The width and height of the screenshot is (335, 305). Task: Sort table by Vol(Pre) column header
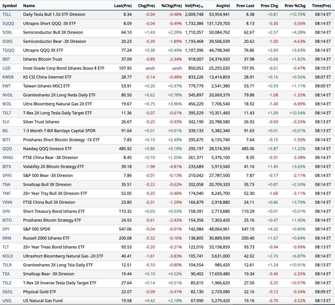click(x=193, y=6)
